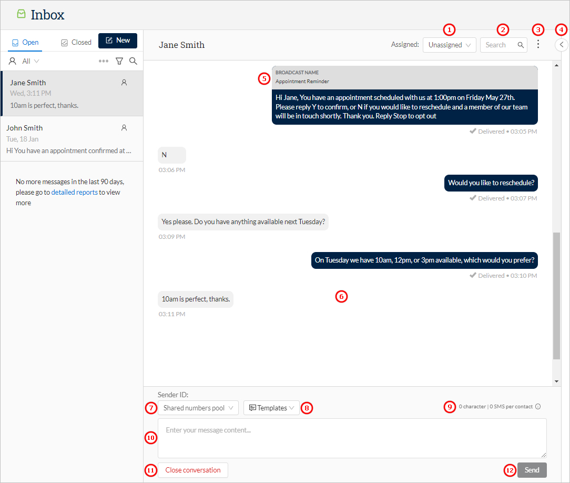Collapse the contact details panel with the chevron

561,44
